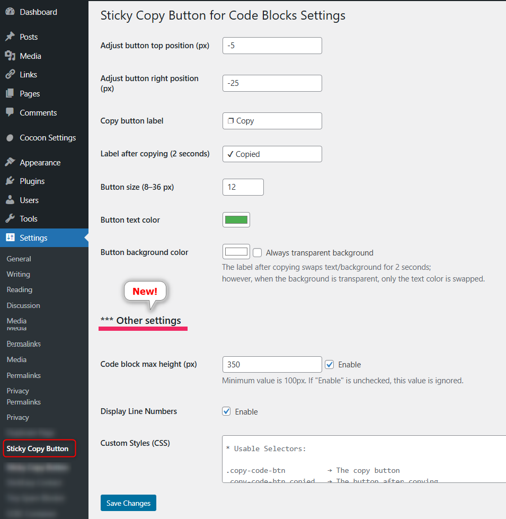
Task: Uncheck Enable for code block max height
Action: point(330,364)
